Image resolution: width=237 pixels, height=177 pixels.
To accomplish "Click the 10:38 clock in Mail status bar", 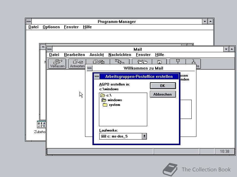I will pyautogui.click(x=225, y=151).
